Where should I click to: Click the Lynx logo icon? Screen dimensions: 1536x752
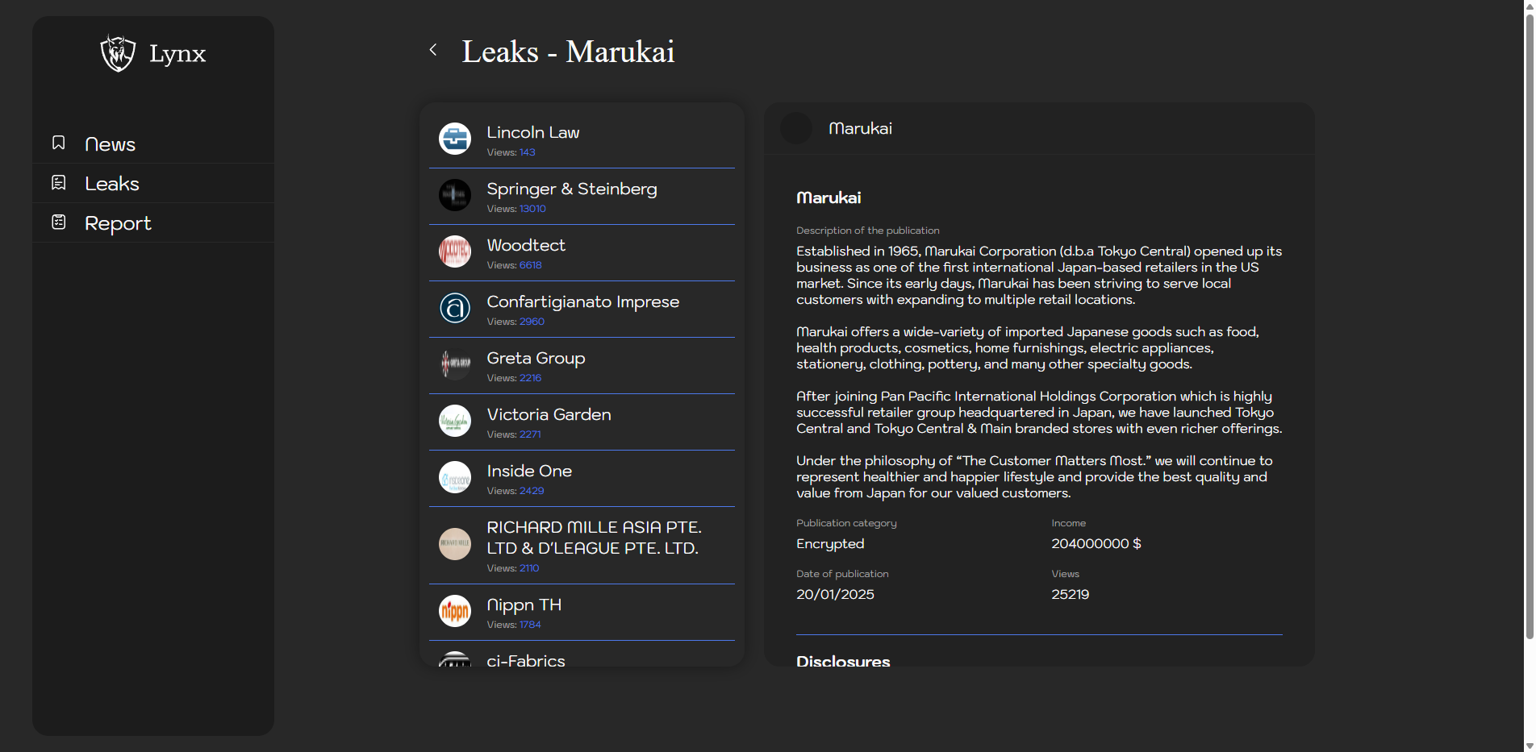(118, 53)
